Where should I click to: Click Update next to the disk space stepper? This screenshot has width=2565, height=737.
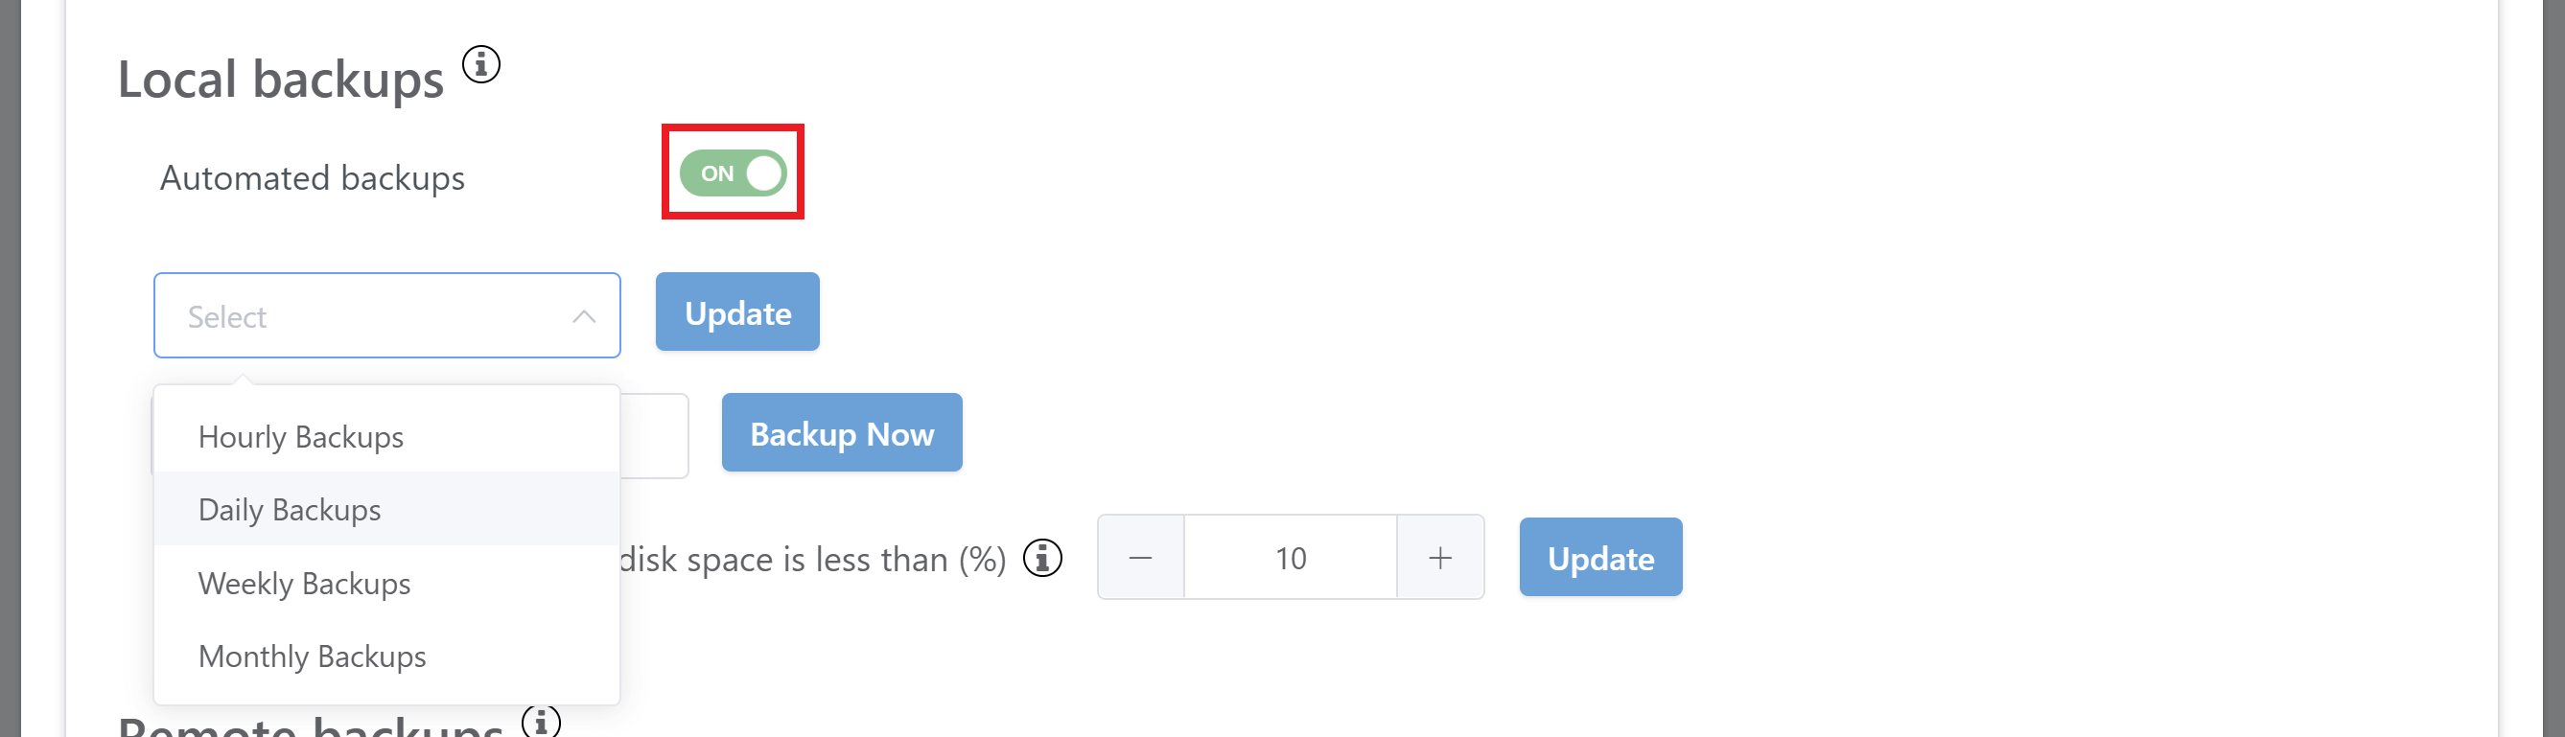(x=1601, y=557)
